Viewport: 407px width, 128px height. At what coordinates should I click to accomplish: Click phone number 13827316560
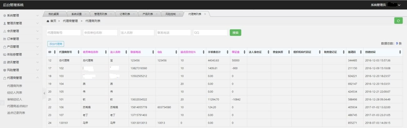coord(139,68)
